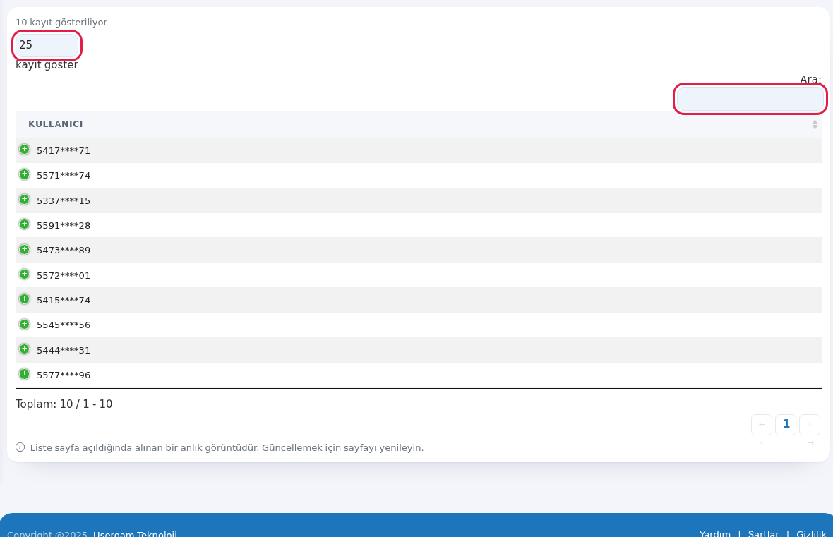Open the Yardım footer link

[715, 533]
